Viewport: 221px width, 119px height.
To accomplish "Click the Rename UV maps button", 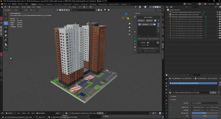I will [149, 21].
